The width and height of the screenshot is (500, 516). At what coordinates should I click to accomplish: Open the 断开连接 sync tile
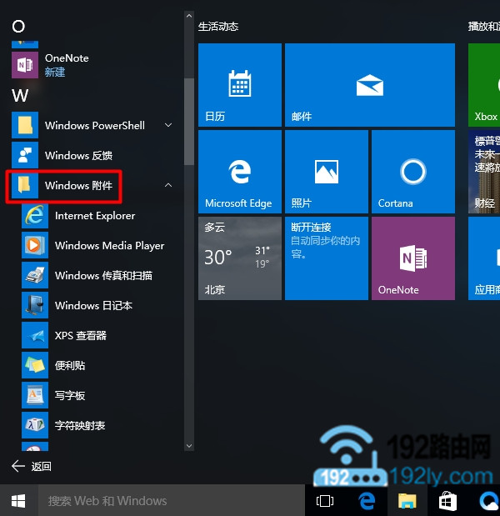327,258
